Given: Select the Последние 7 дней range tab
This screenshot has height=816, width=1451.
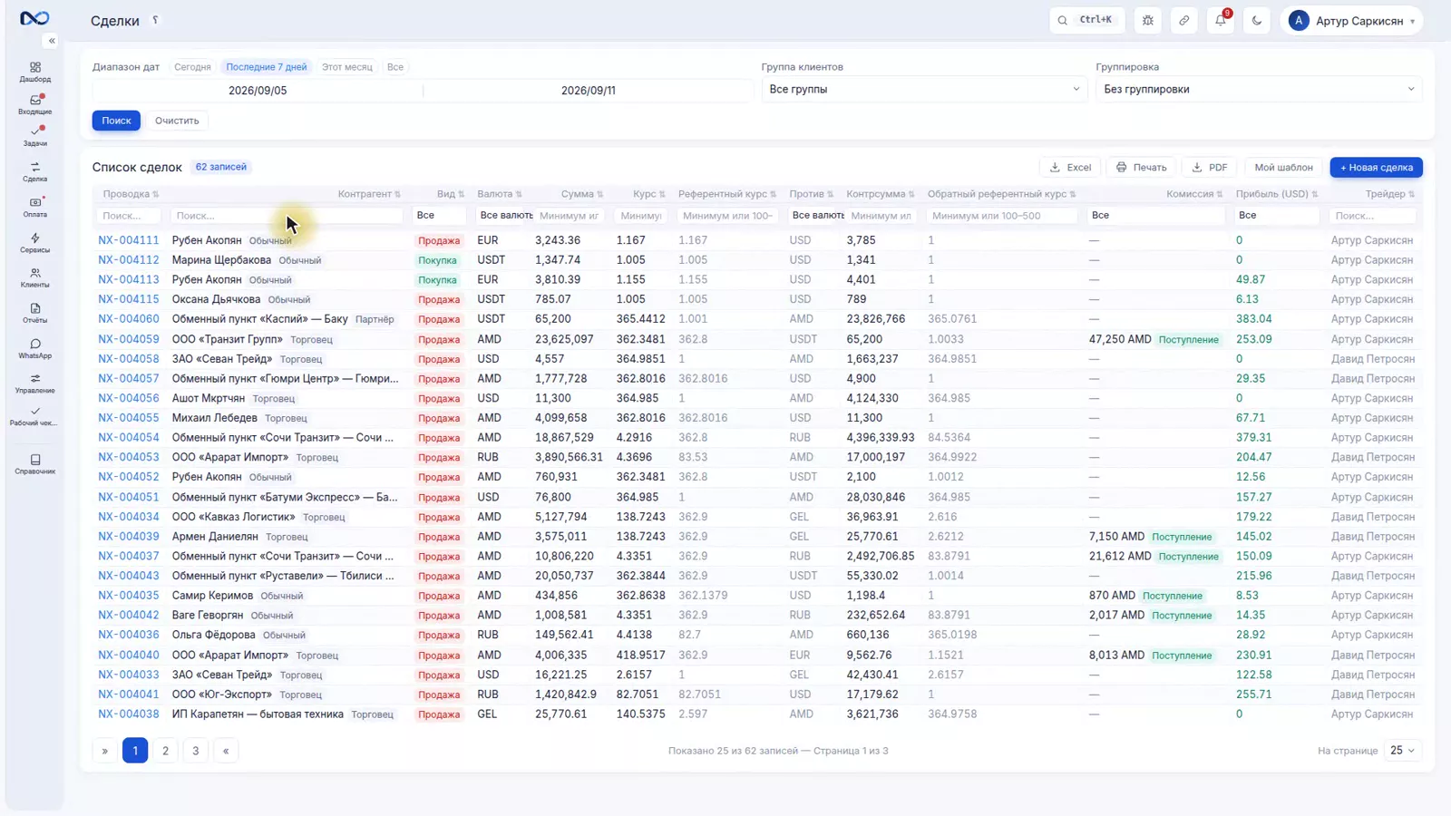Looking at the screenshot, I should 267,67.
